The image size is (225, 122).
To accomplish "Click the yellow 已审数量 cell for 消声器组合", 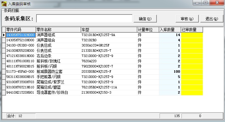I will pyautogui.click(x=192, y=40).
